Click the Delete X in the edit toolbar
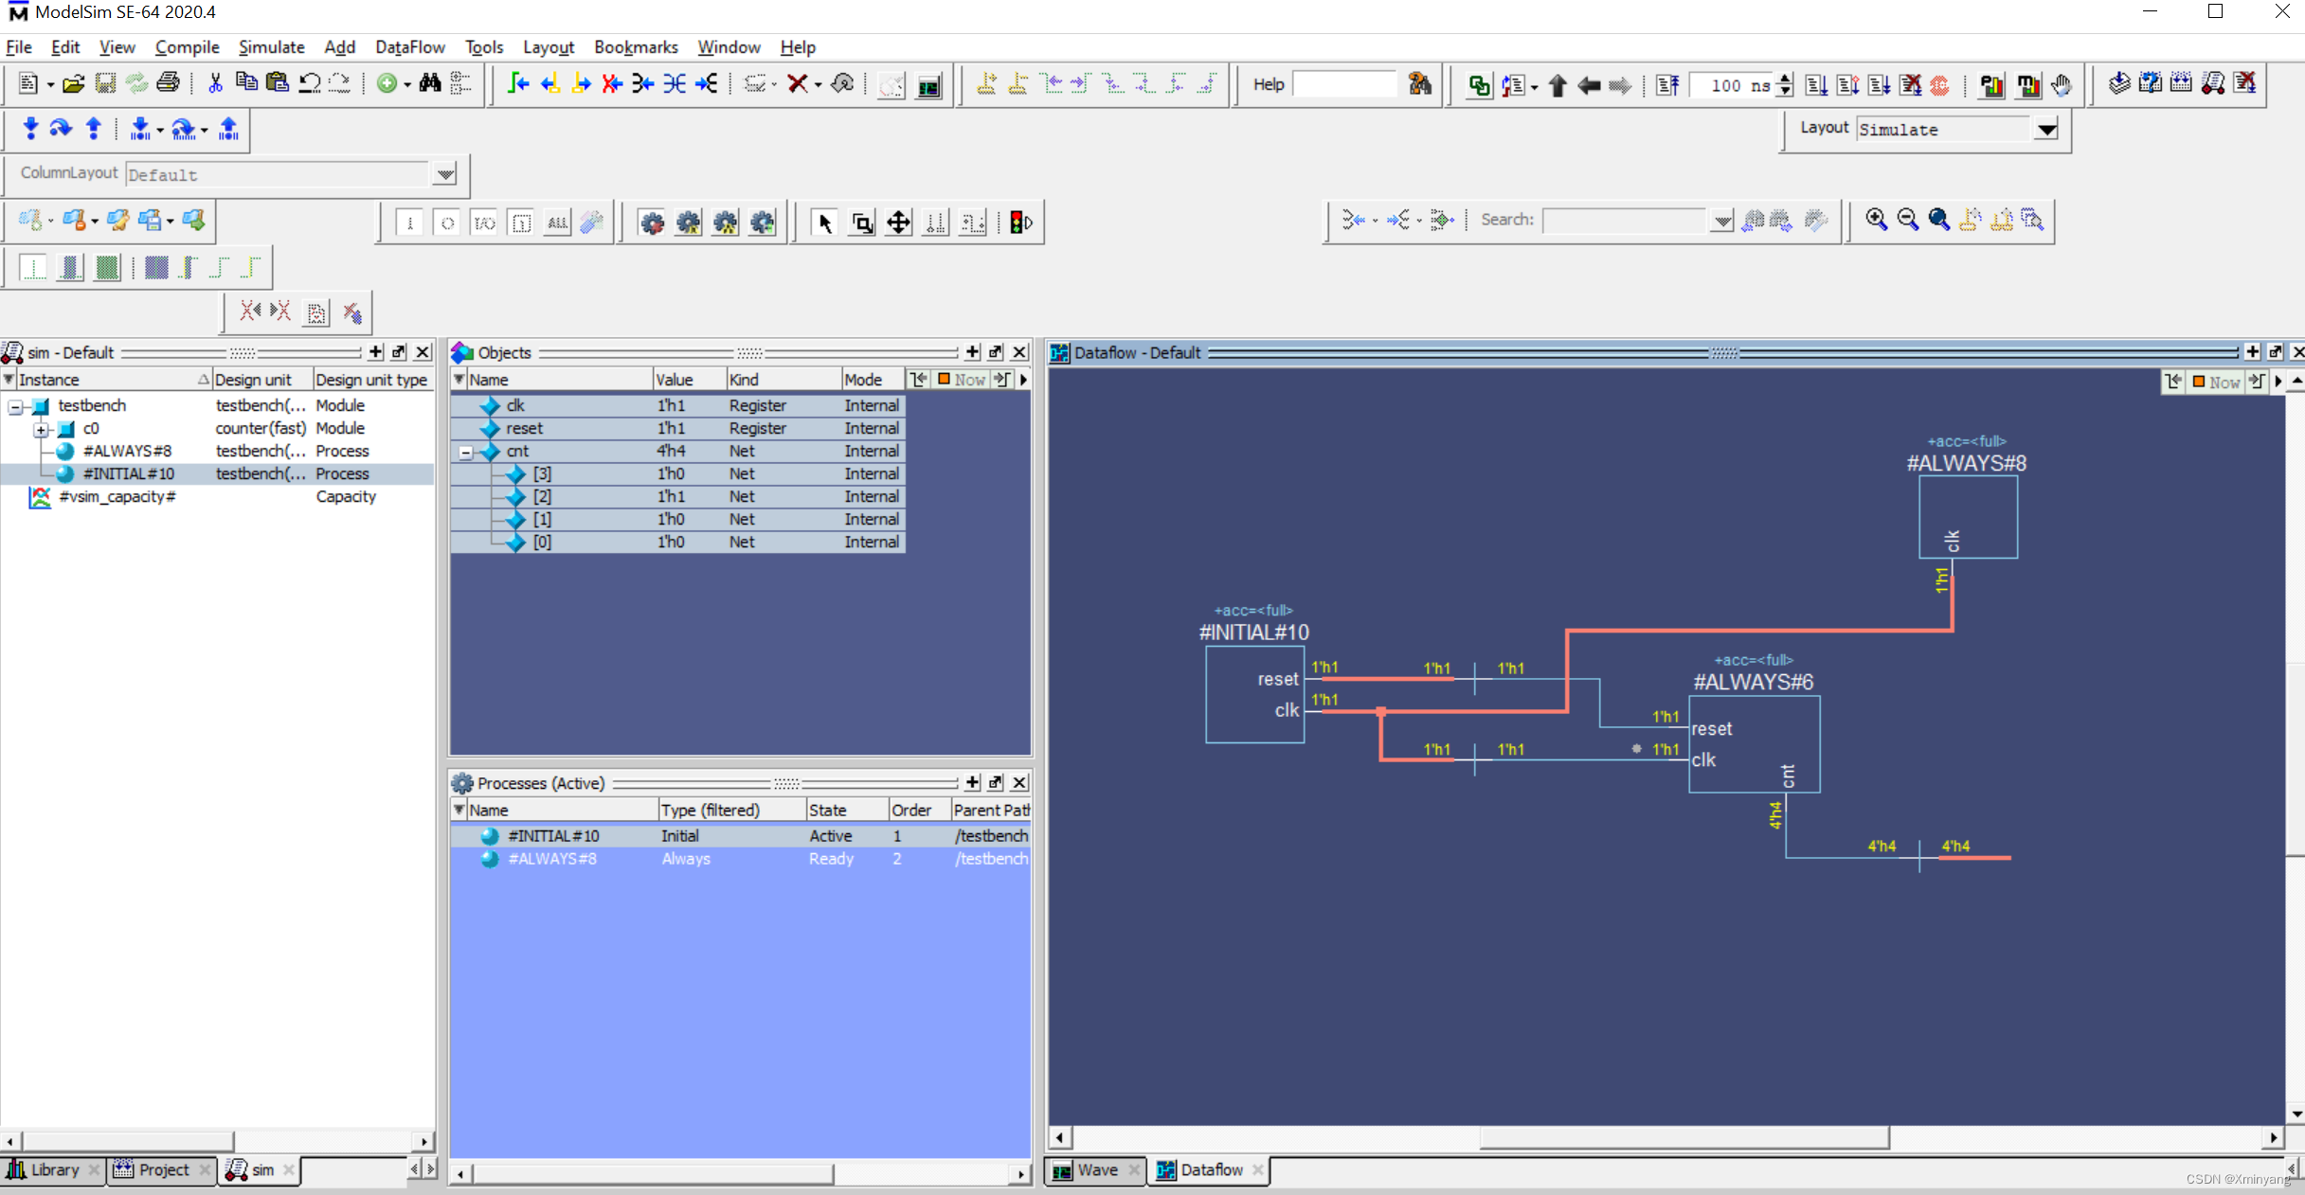 click(798, 83)
